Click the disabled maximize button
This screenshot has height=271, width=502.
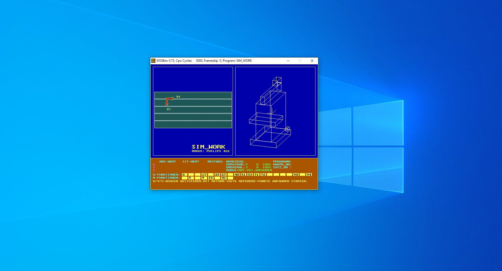[x=300, y=61]
